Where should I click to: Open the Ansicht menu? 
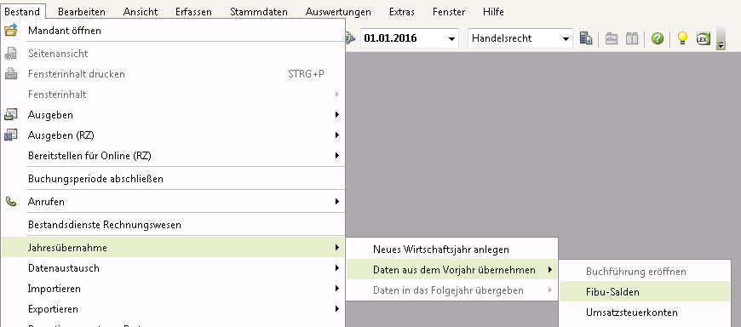coord(141,12)
